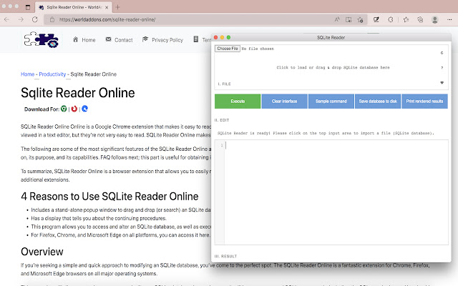Download for Edge via blue icon
458x286 pixels.
(x=84, y=109)
